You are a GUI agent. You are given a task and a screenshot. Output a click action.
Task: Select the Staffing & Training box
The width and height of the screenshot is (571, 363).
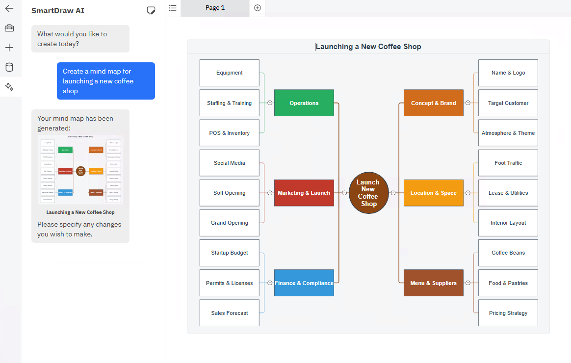coord(230,103)
